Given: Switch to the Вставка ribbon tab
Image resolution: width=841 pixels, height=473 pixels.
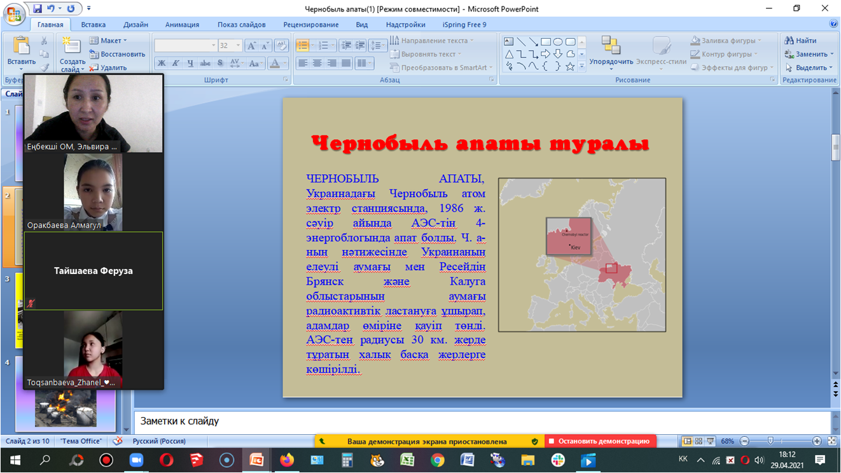Looking at the screenshot, I should tap(93, 25).
